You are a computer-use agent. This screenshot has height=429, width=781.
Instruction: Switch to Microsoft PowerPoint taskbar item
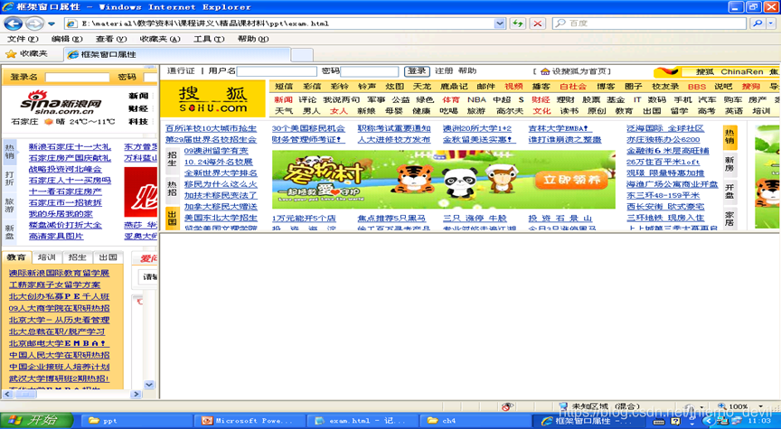(248, 421)
